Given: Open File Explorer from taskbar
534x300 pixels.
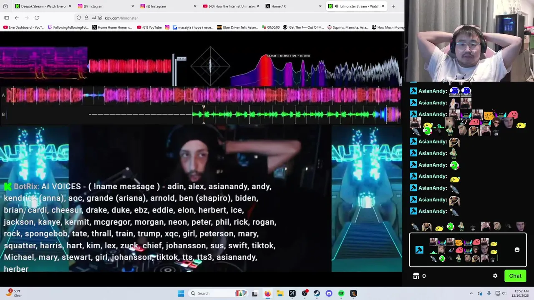Looking at the screenshot, I should pos(280,293).
